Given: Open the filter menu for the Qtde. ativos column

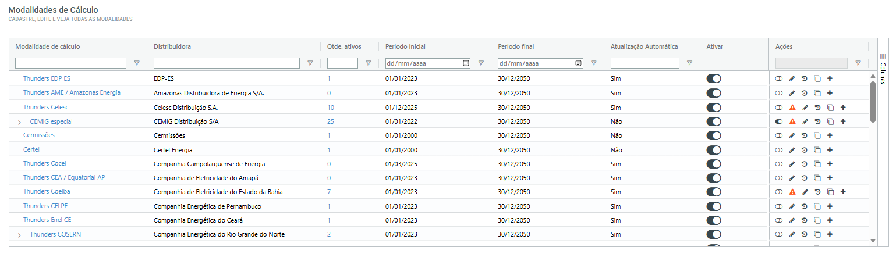Looking at the screenshot, I should coord(368,63).
